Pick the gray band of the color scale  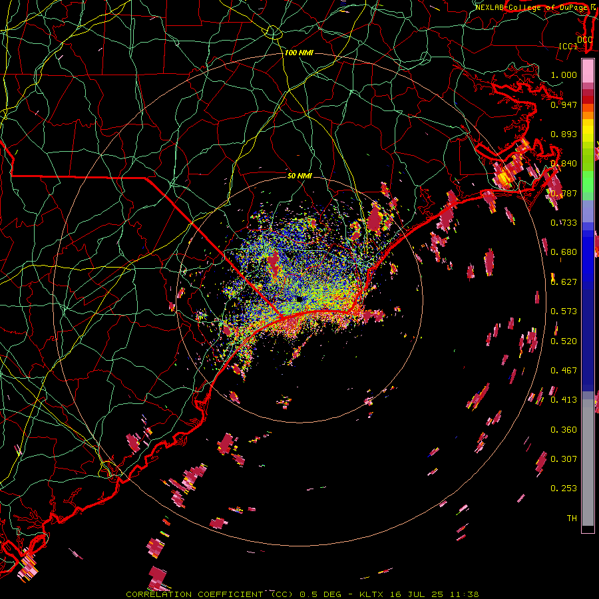click(x=588, y=463)
